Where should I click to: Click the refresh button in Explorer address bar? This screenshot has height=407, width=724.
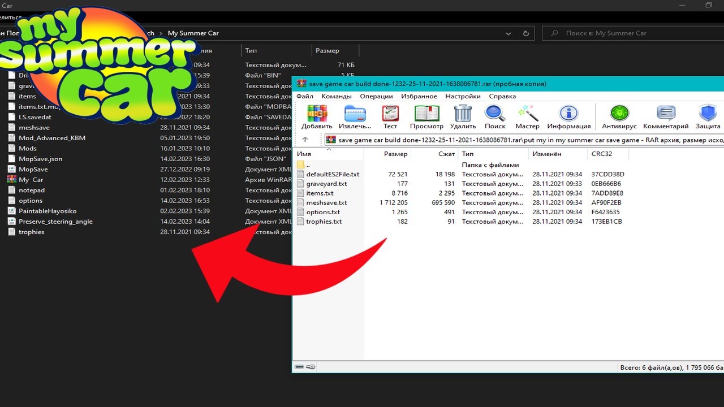tap(526, 33)
